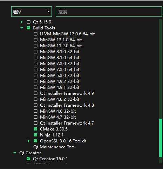This screenshot has width=163, height=169.
Task: Check MinGW 11.2.0 64-bit checkbox
Action: pyautogui.click(x=35, y=45)
